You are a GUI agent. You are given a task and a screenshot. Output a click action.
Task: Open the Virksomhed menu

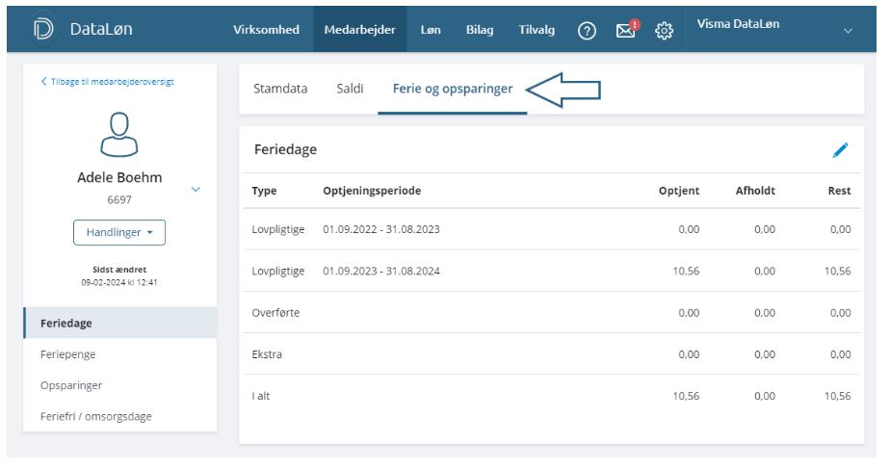[266, 30]
